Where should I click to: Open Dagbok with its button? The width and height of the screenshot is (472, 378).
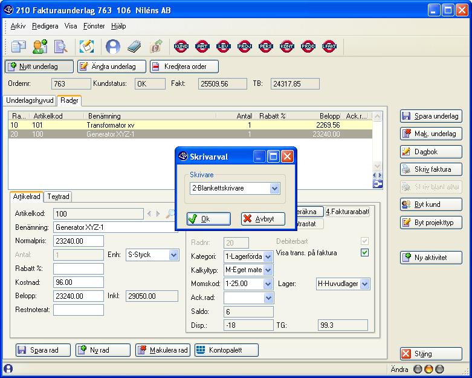(431, 151)
